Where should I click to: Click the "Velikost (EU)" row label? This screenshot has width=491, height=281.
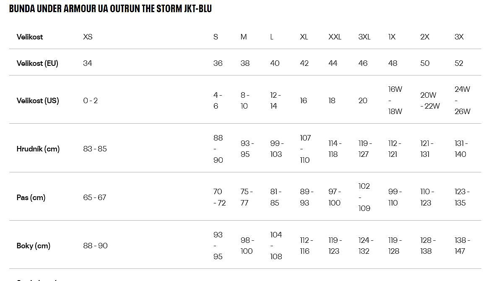37,63
